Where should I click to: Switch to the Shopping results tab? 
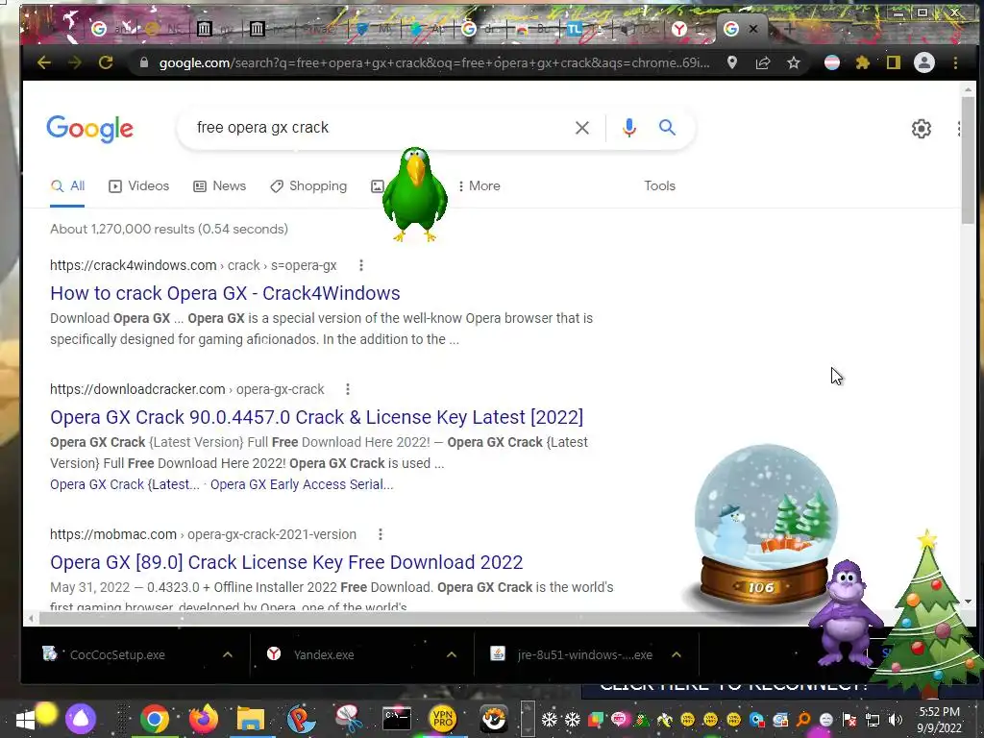click(308, 186)
